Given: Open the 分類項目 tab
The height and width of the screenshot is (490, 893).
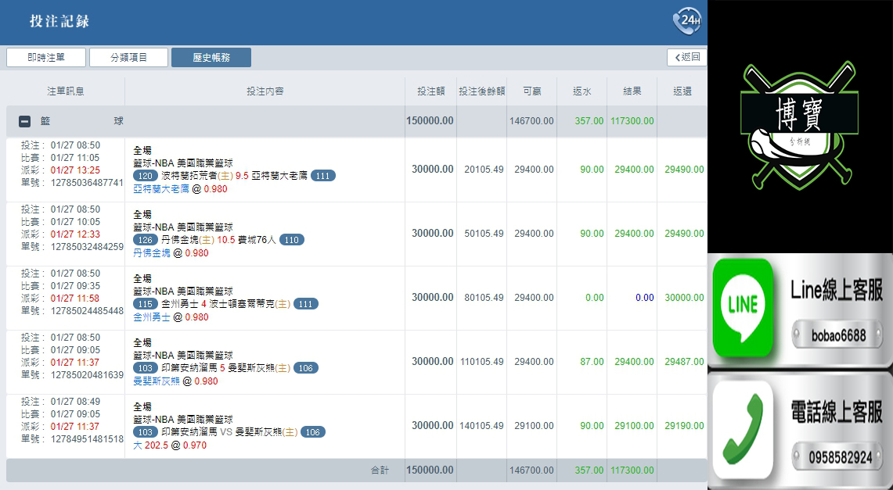Looking at the screenshot, I should (128, 57).
